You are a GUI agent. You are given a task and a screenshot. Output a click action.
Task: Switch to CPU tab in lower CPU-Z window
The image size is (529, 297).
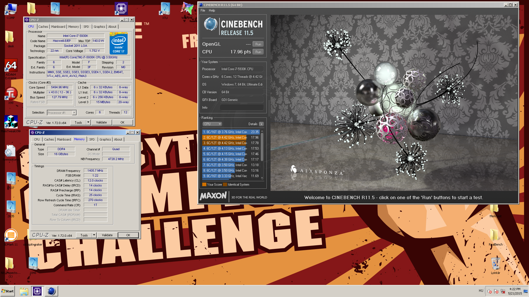[37, 139]
